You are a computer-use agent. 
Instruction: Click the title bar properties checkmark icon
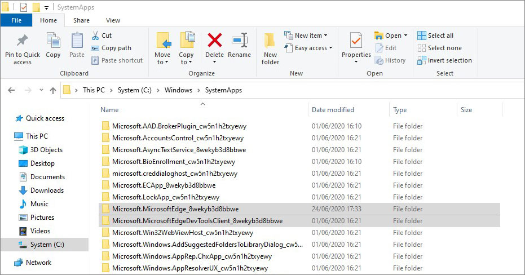(x=24, y=7)
